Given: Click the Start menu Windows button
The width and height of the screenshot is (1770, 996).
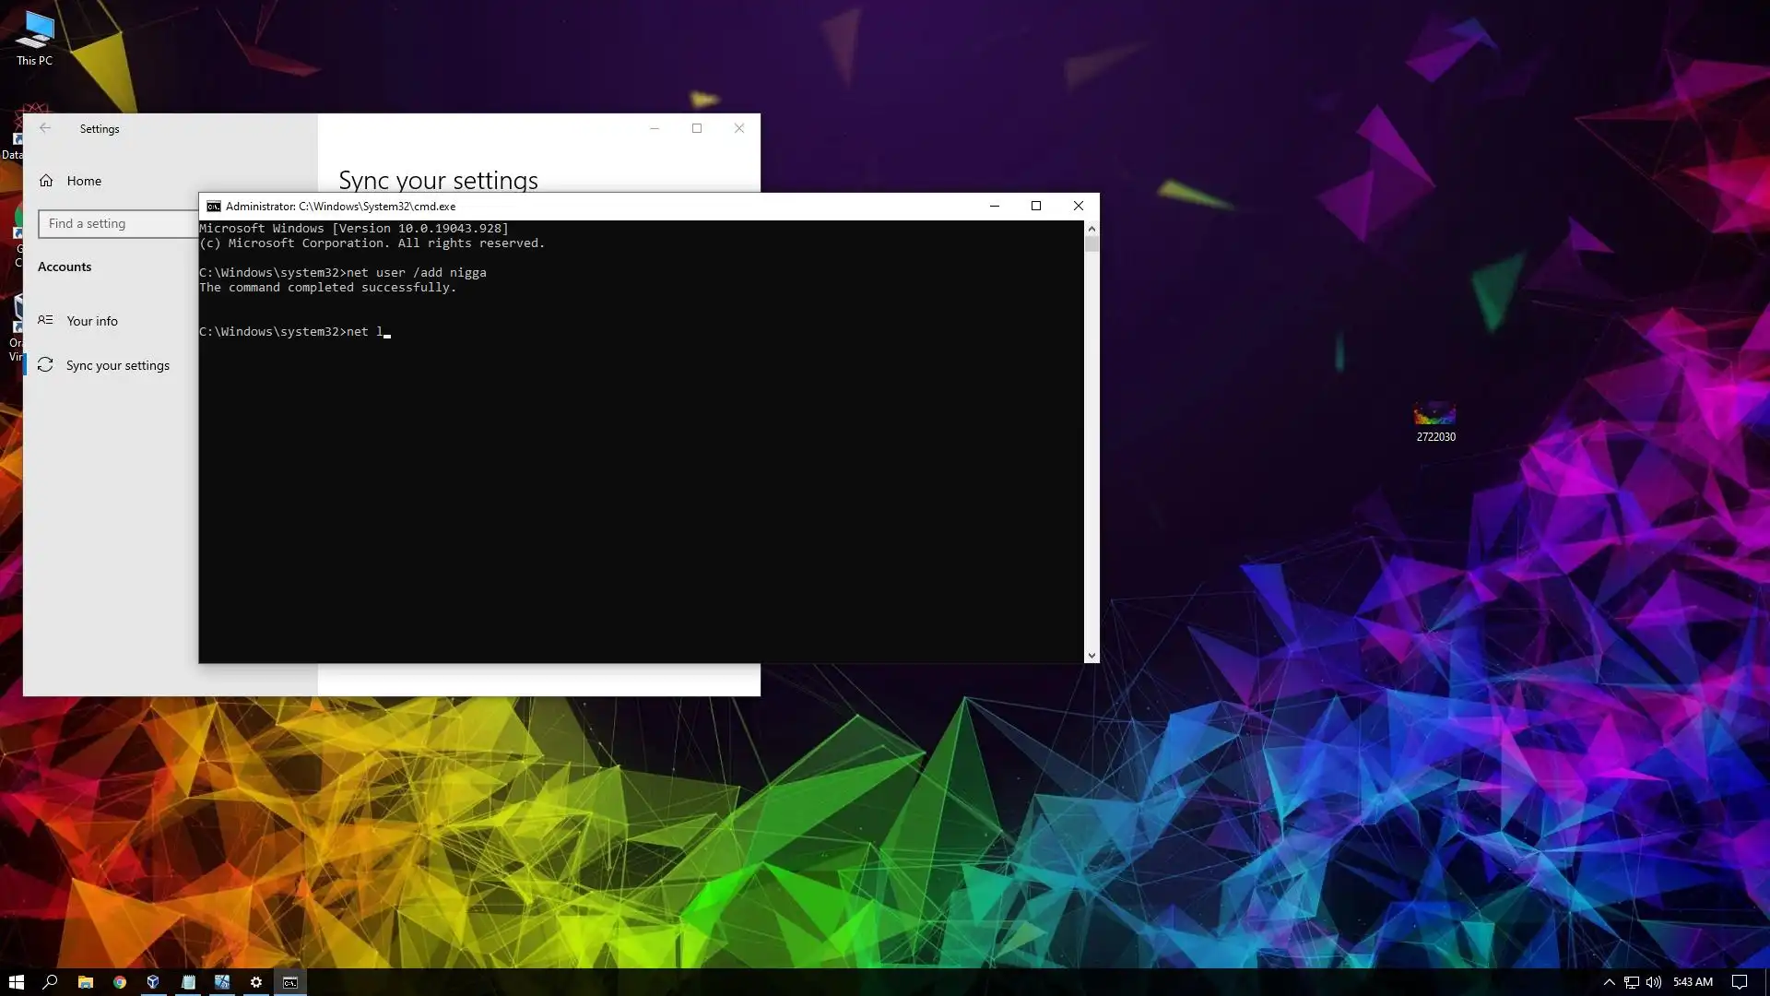Looking at the screenshot, I should tap(16, 982).
